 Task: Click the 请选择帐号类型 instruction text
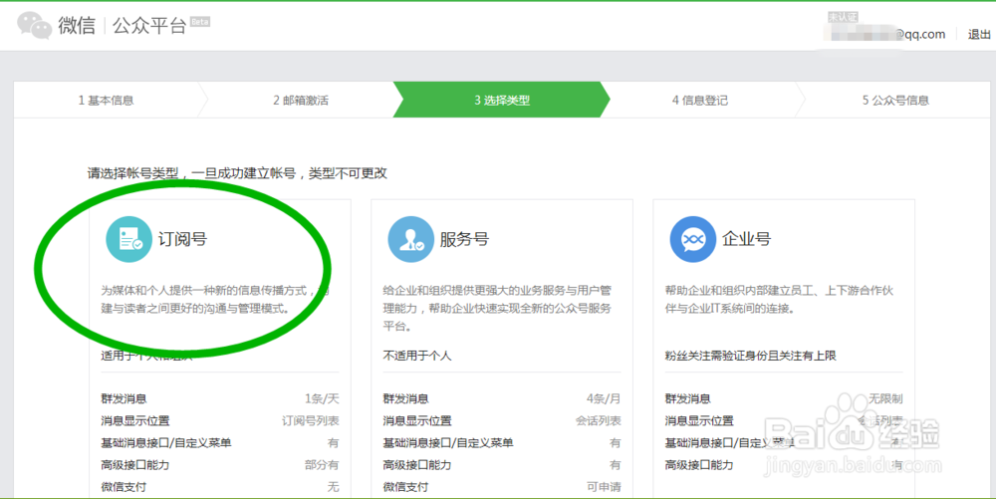(237, 173)
